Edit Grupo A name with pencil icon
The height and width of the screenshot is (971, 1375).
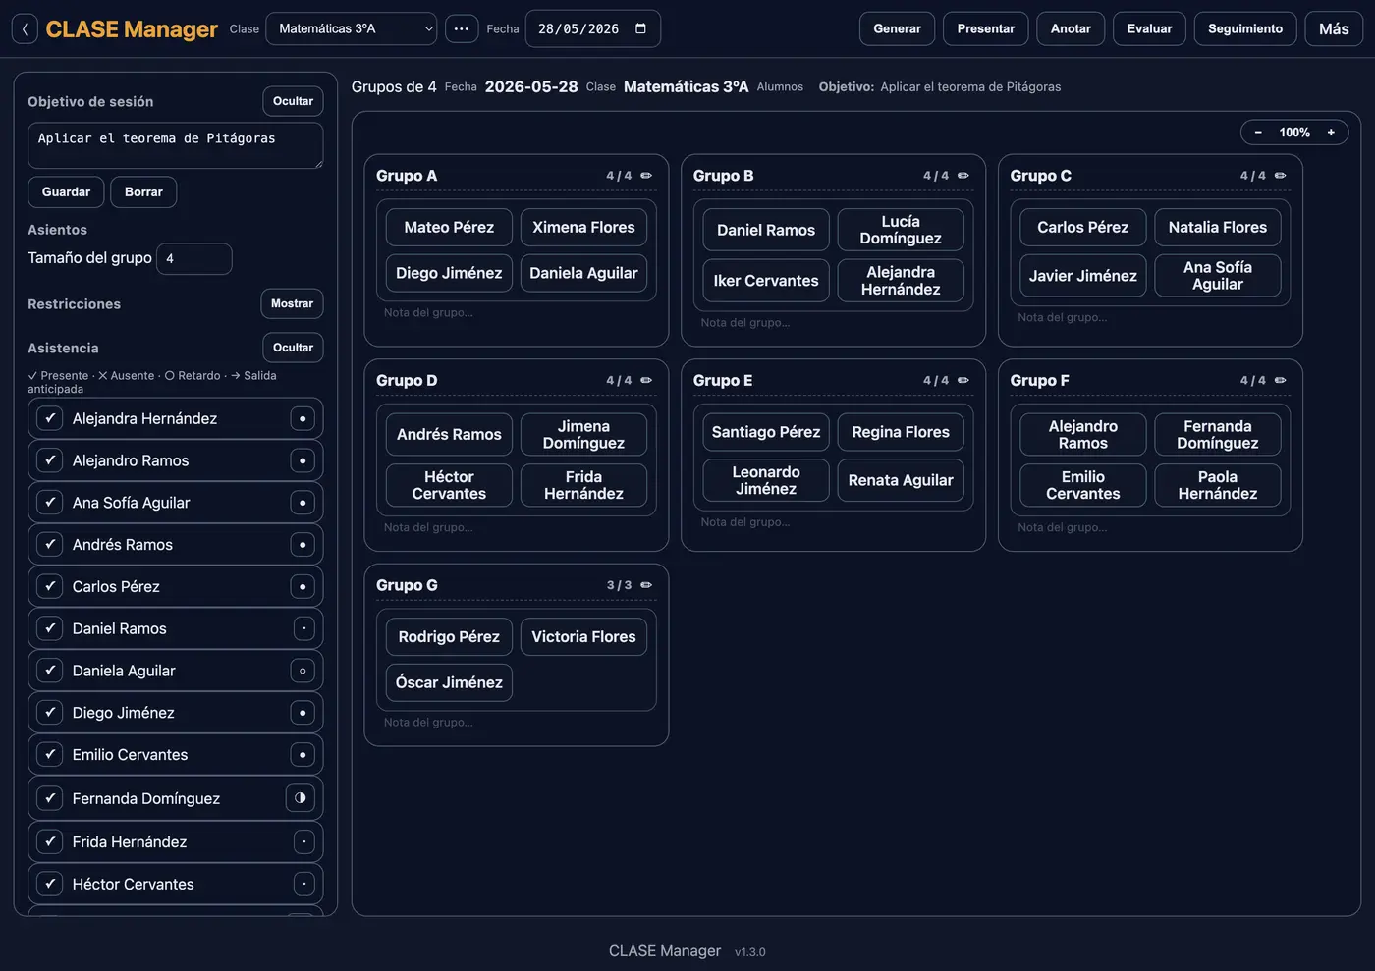(x=646, y=176)
